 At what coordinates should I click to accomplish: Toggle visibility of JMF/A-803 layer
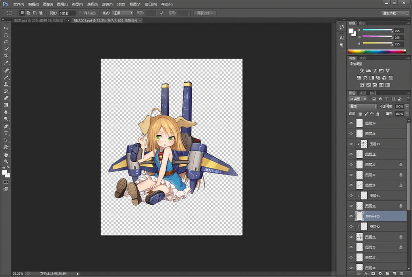click(351, 216)
